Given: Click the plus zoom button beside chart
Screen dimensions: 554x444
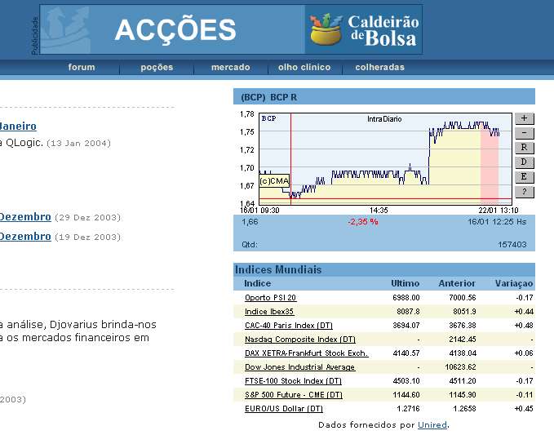Looking at the screenshot, I should tap(525, 118).
